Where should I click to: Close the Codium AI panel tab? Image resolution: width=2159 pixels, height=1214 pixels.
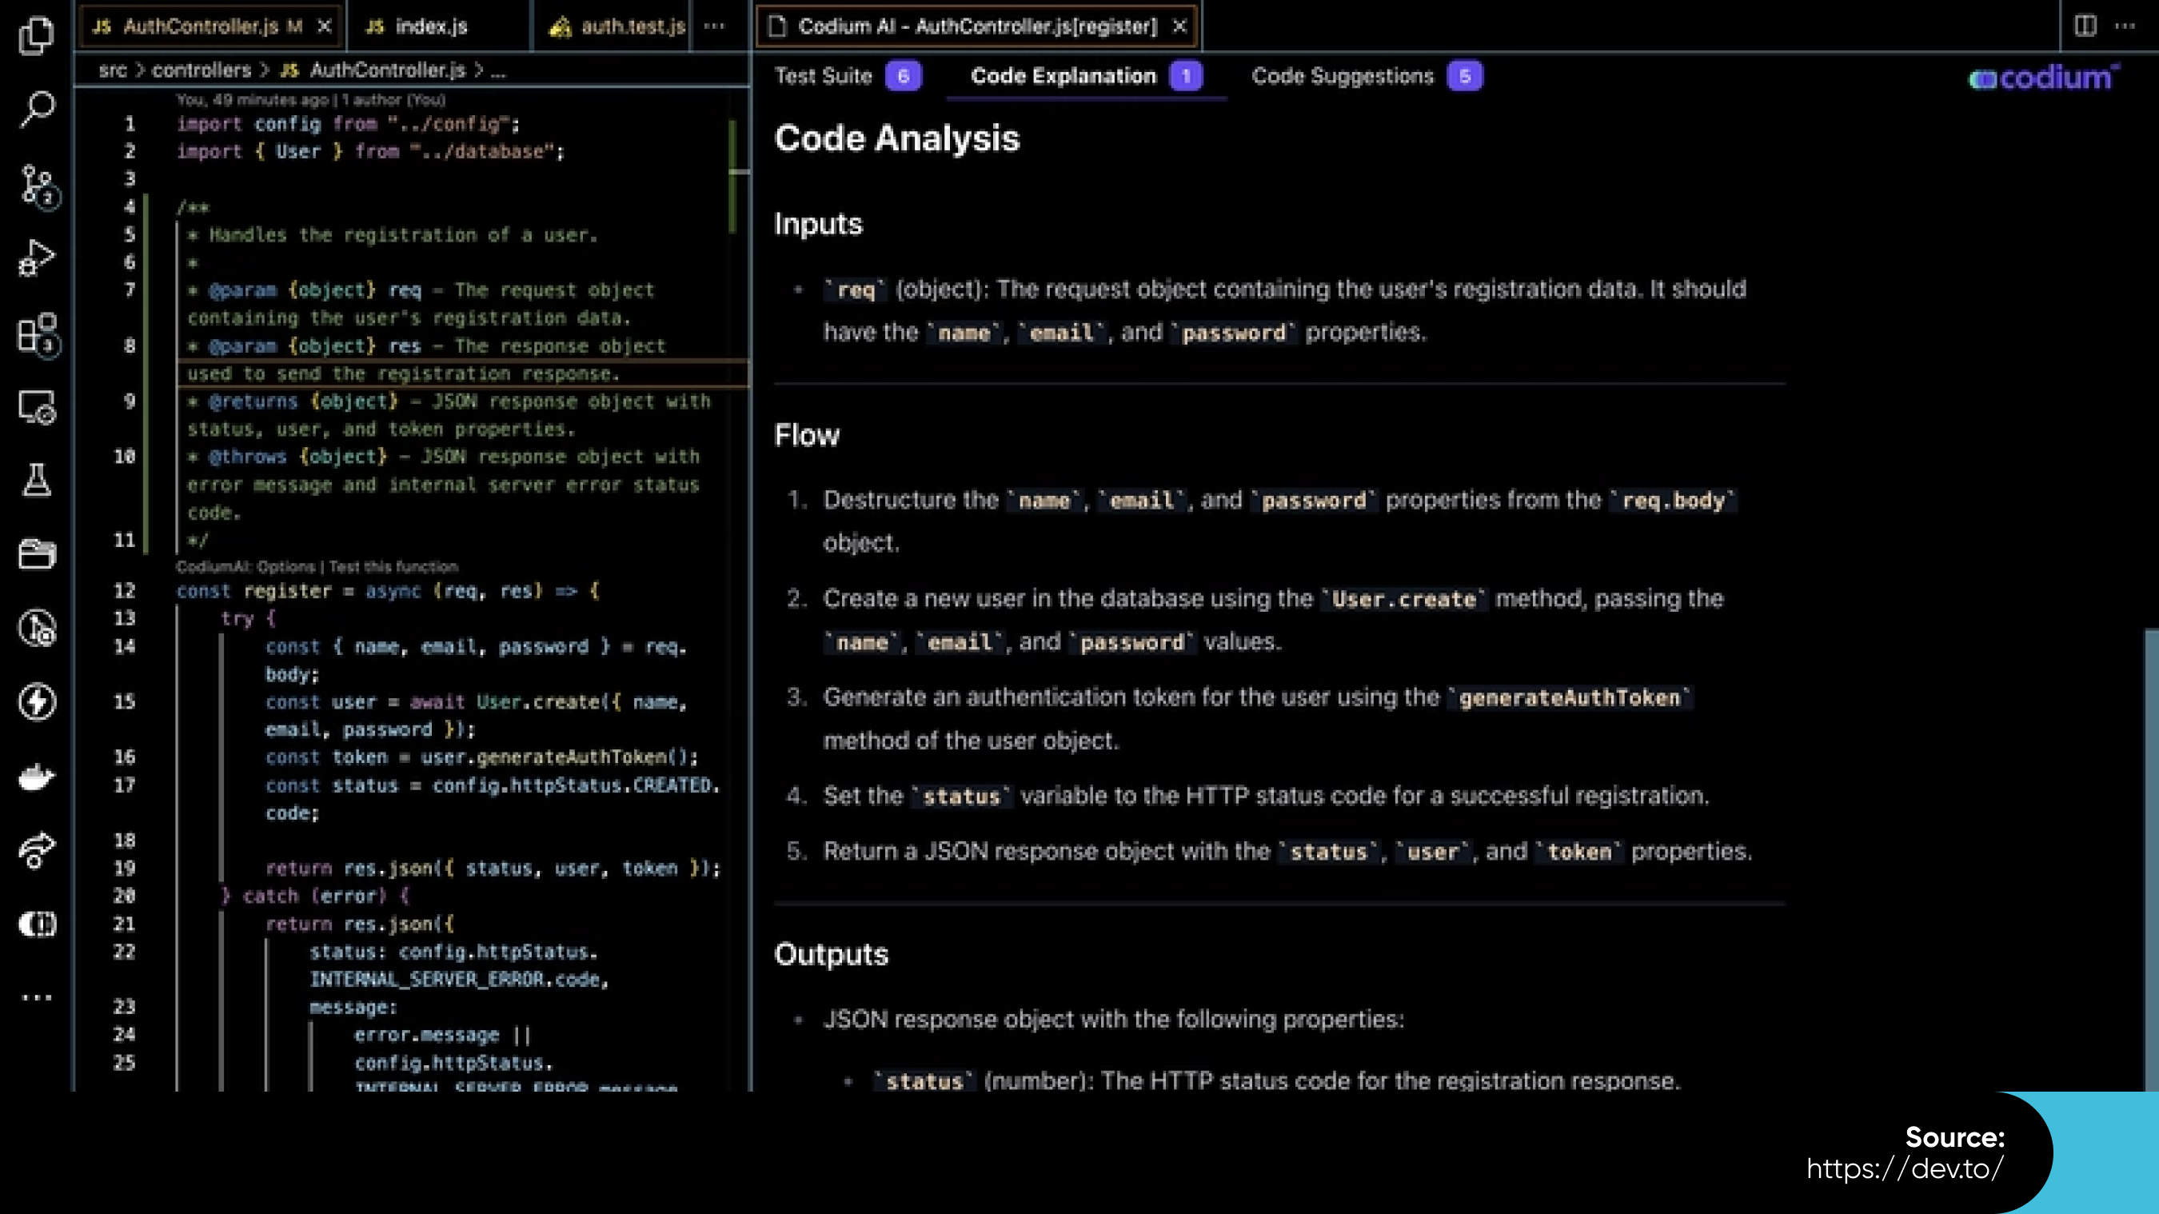1179,26
